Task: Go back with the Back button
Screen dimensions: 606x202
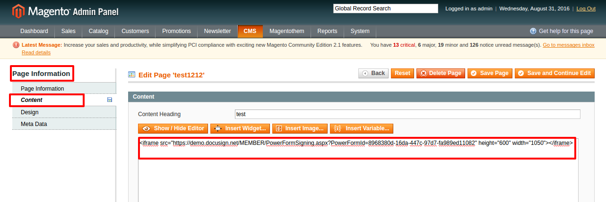Action: tap(373, 73)
